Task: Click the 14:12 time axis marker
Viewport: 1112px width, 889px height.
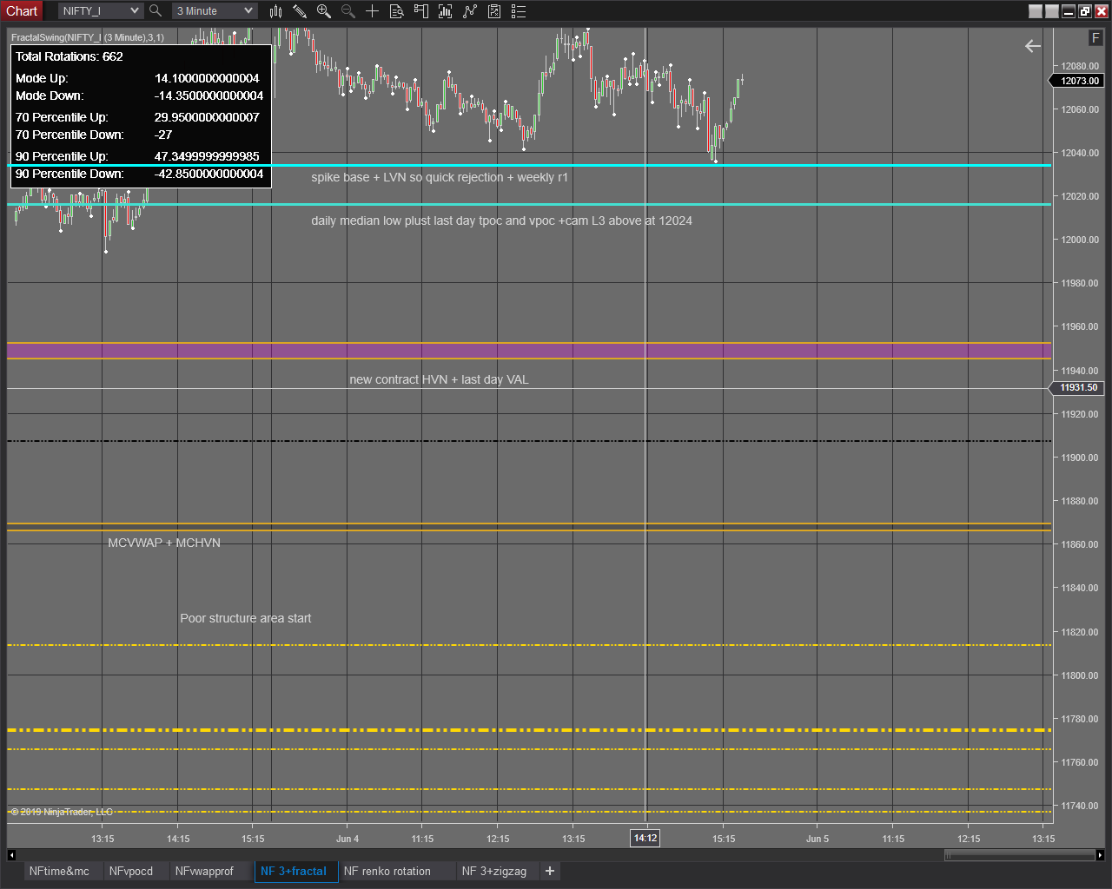Action: 645,838
